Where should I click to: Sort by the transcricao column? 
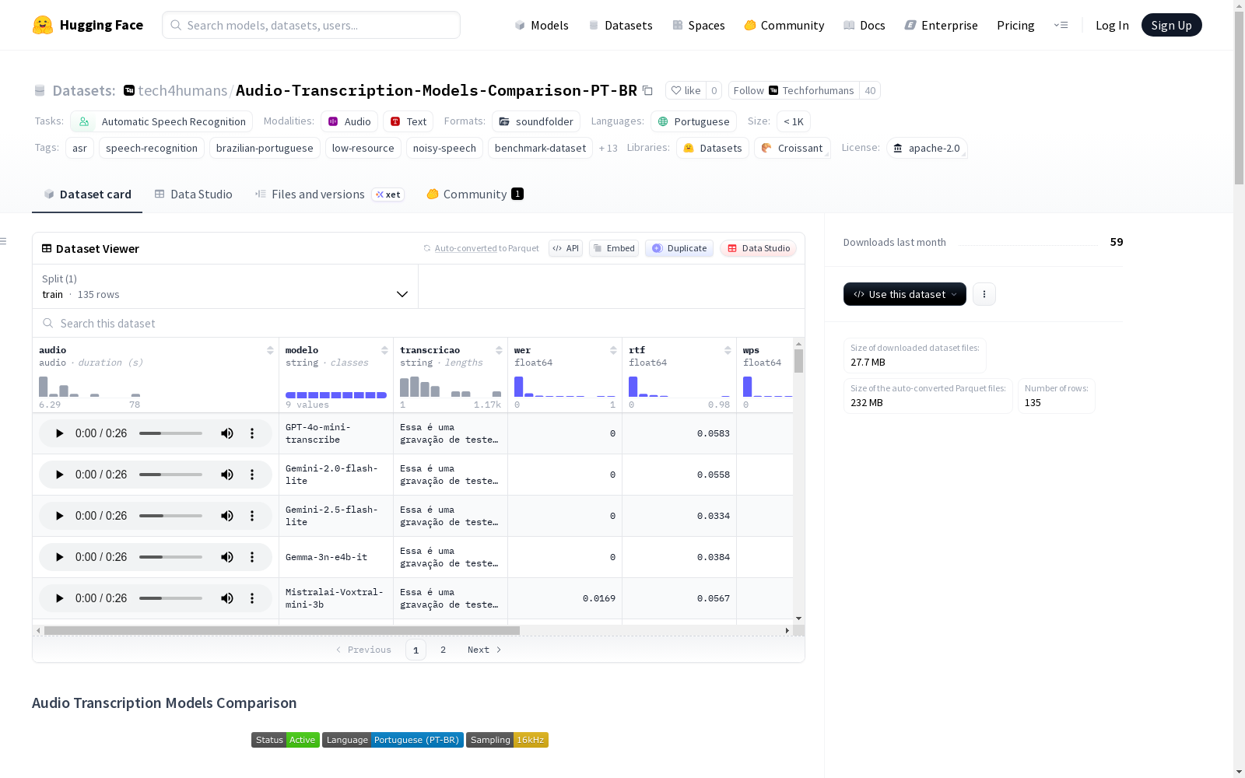pos(499,350)
